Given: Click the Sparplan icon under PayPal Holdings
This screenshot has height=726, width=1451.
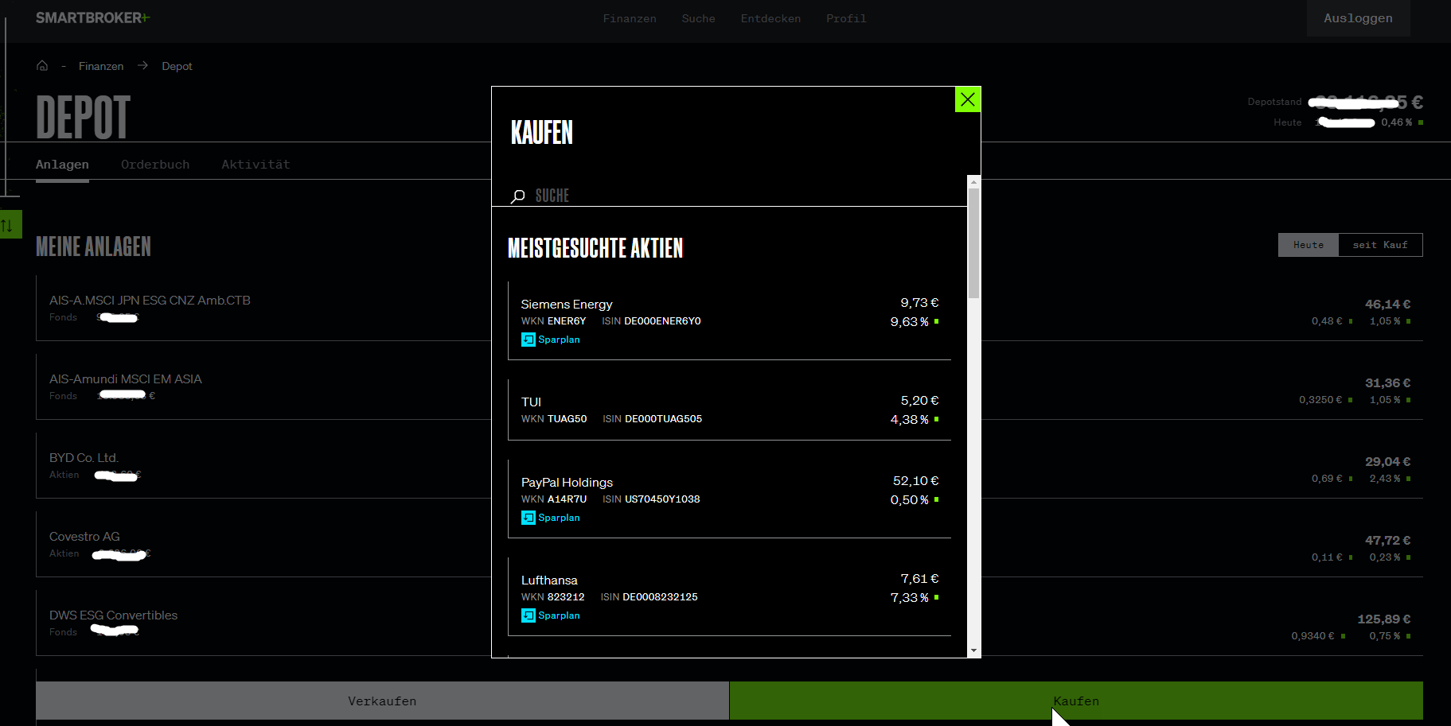Looking at the screenshot, I should click(x=529, y=518).
